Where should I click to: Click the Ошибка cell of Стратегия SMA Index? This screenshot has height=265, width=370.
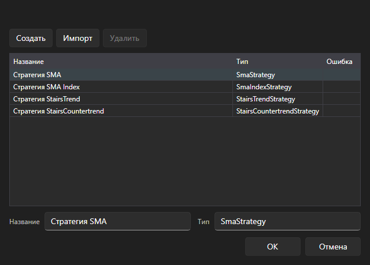tap(342, 87)
